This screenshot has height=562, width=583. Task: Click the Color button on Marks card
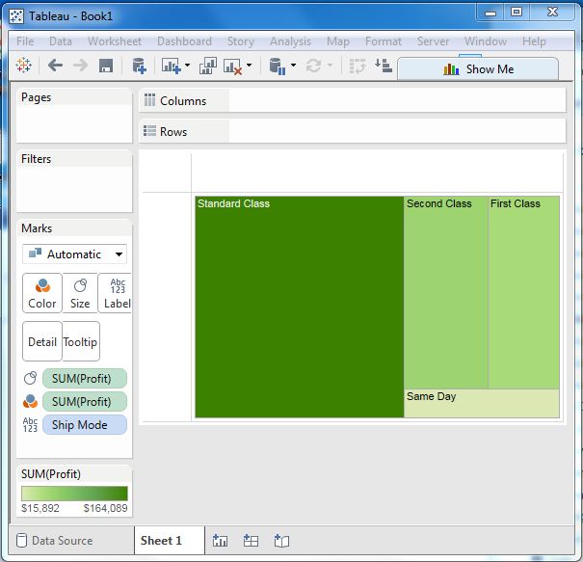pos(42,293)
